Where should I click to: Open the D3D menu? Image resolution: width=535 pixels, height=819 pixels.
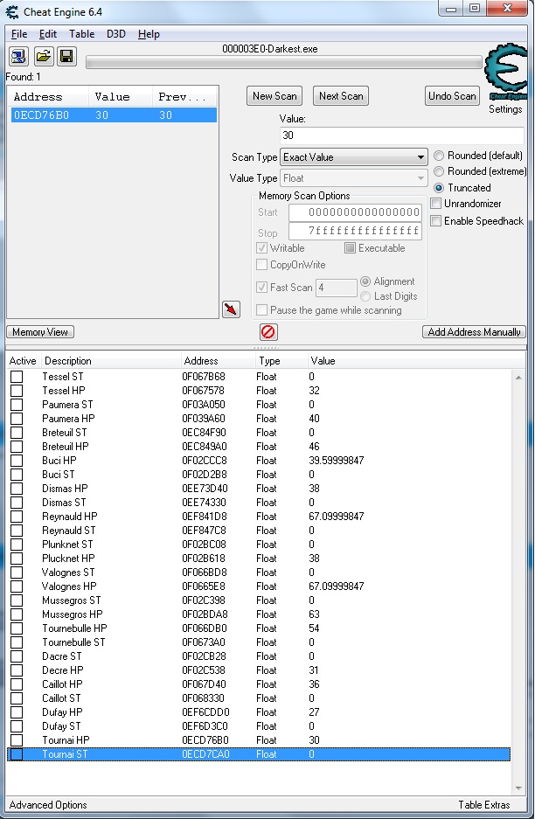pos(116,34)
